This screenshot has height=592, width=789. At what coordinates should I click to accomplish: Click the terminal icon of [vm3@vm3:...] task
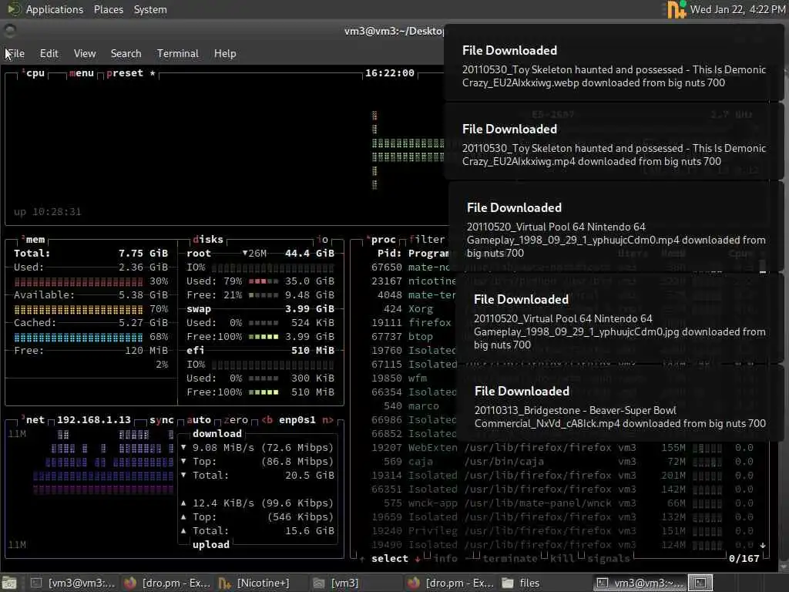click(36, 583)
